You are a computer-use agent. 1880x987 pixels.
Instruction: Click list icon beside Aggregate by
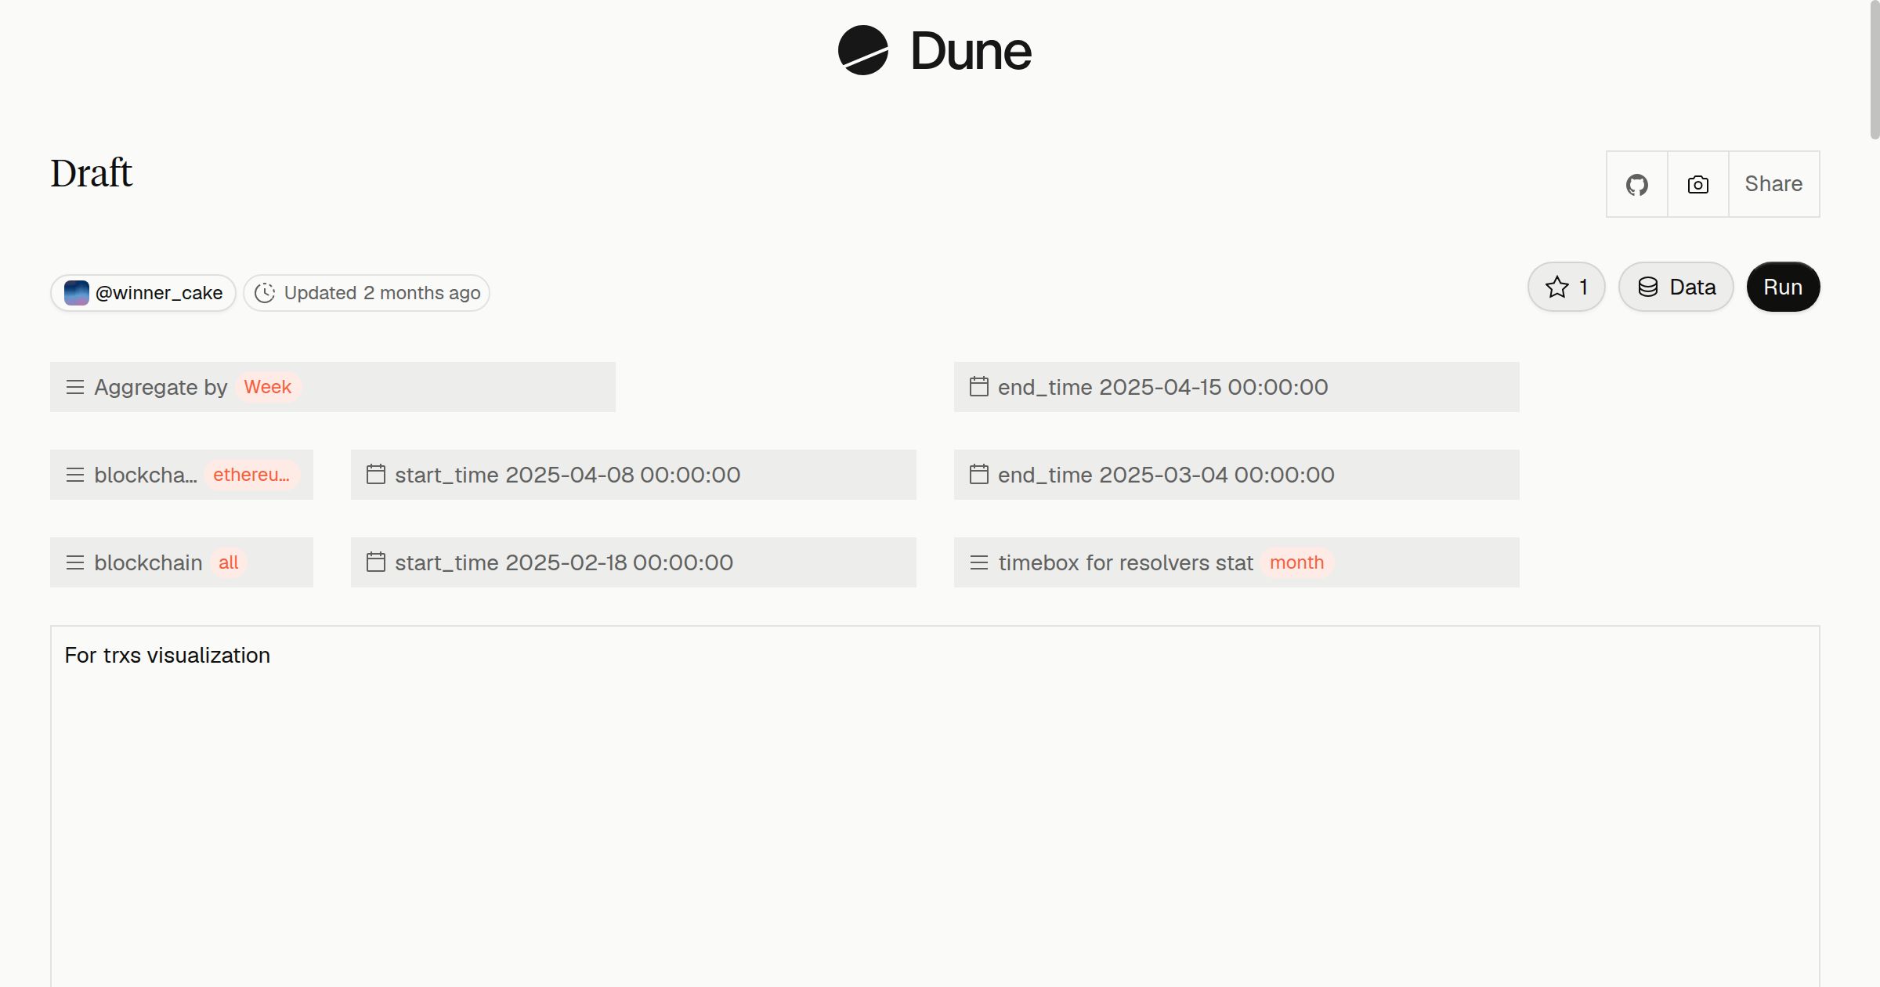[x=75, y=387]
